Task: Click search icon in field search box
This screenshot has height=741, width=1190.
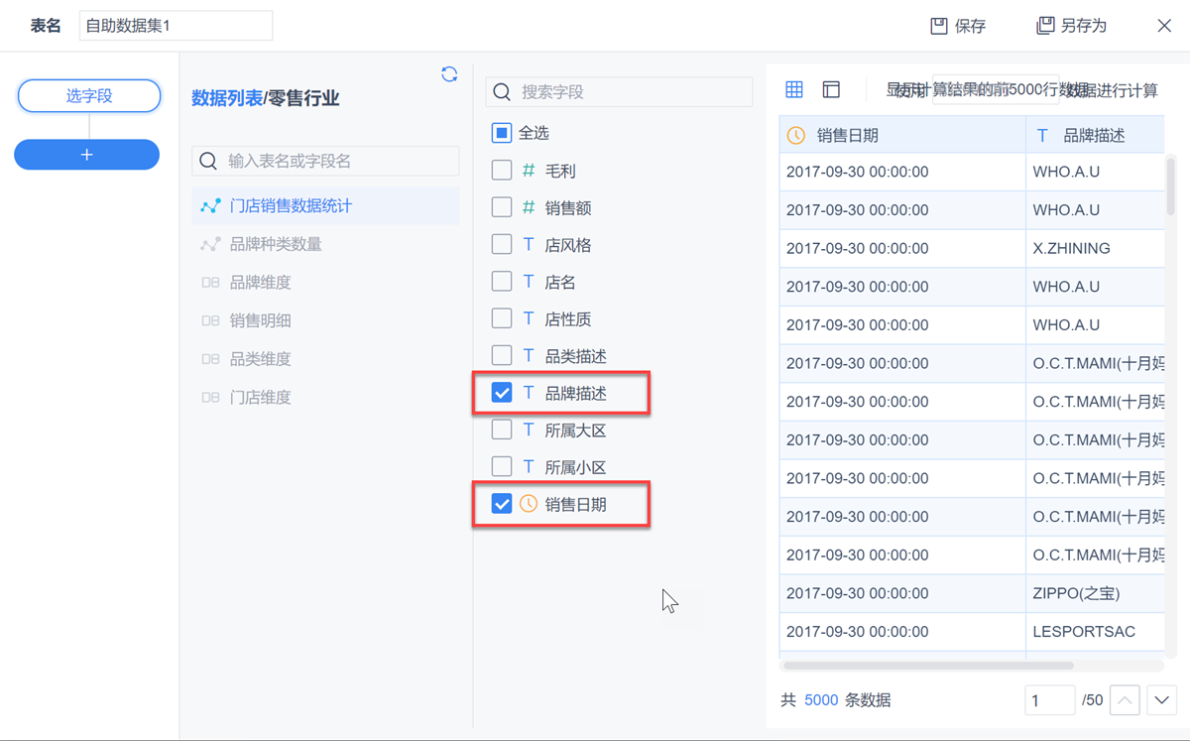Action: click(503, 92)
